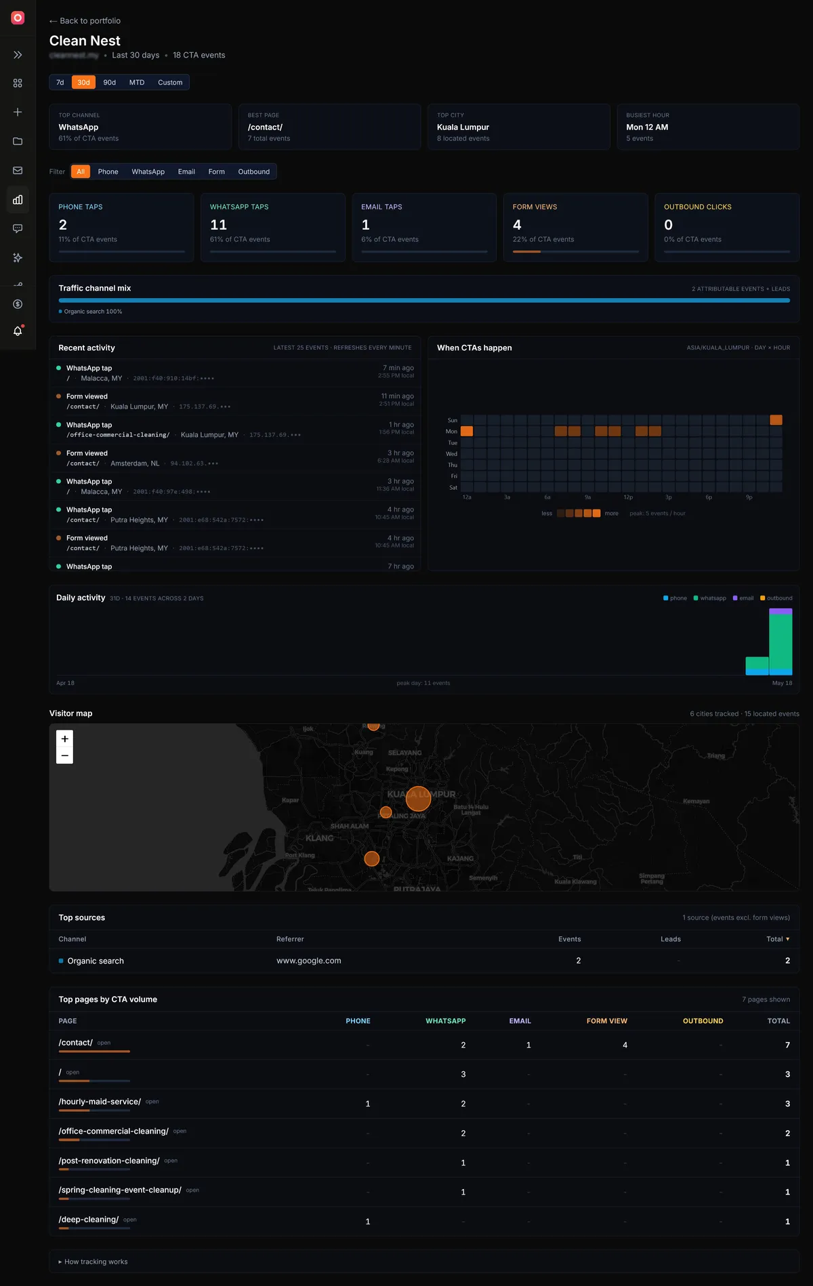Click the PHONE column header in Top pages
This screenshot has height=1286, width=813.
tap(358, 1021)
